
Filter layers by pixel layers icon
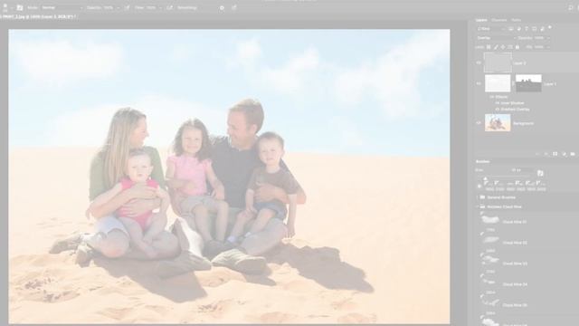tap(511, 28)
